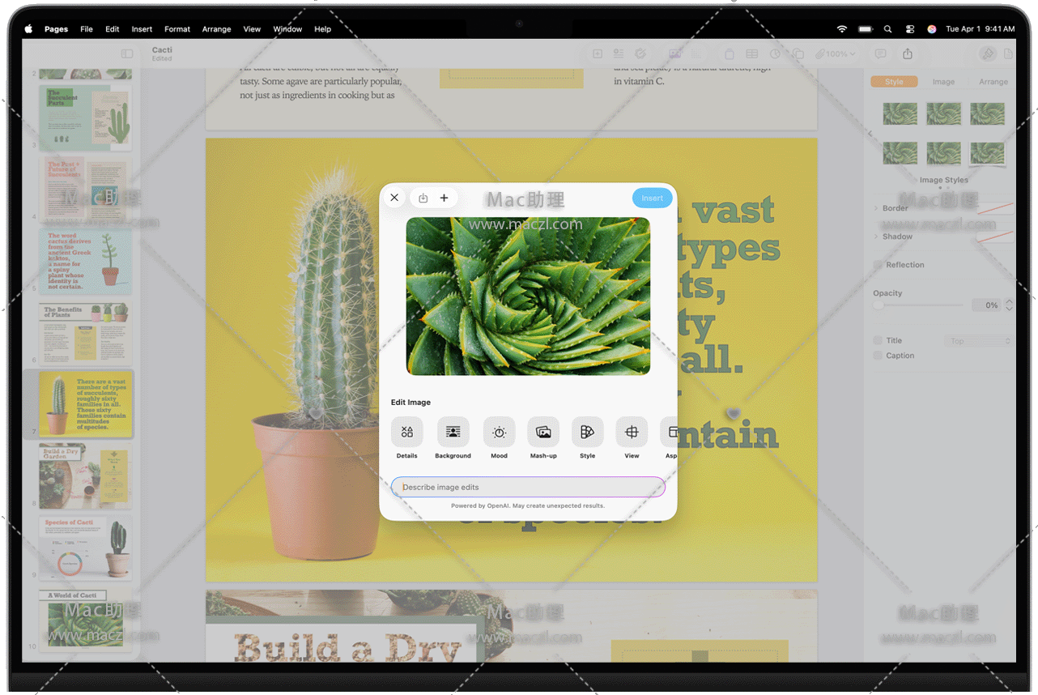Open the Window menu
1038x695 pixels.
(287, 29)
